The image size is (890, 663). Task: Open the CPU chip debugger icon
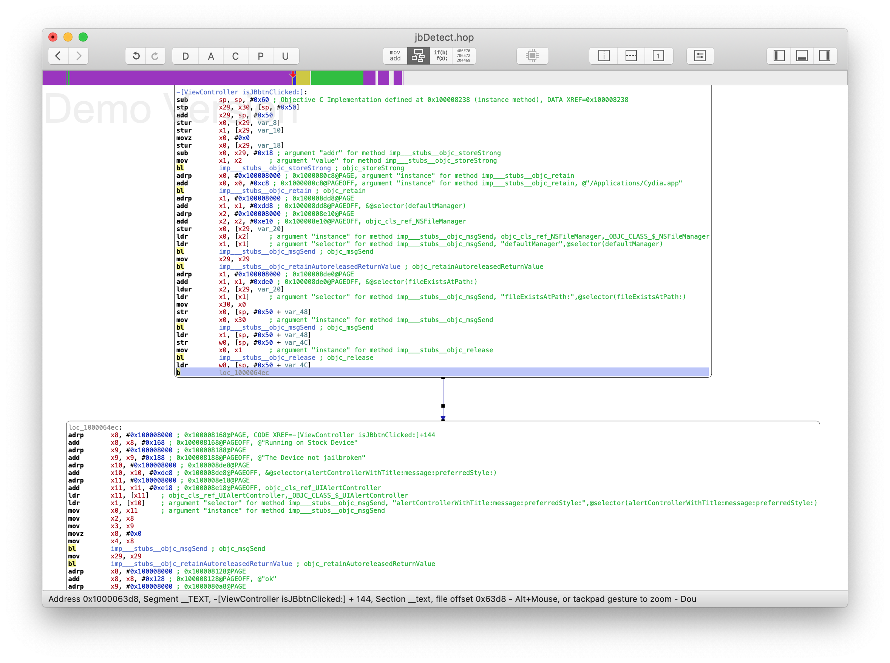532,56
